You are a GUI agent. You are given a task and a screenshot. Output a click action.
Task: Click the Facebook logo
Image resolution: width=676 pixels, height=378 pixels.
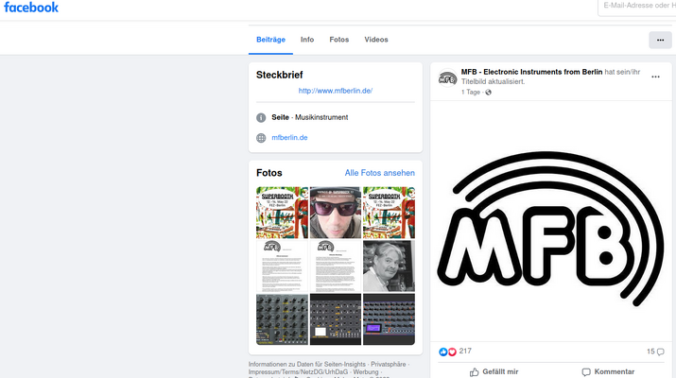(x=31, y=8)
